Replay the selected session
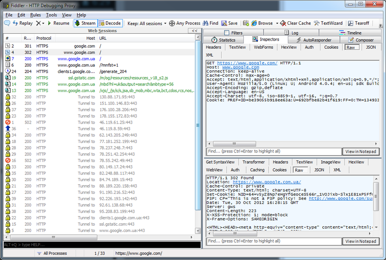Image resolution: width=386 pixels, height=260 pixels. 23,23
